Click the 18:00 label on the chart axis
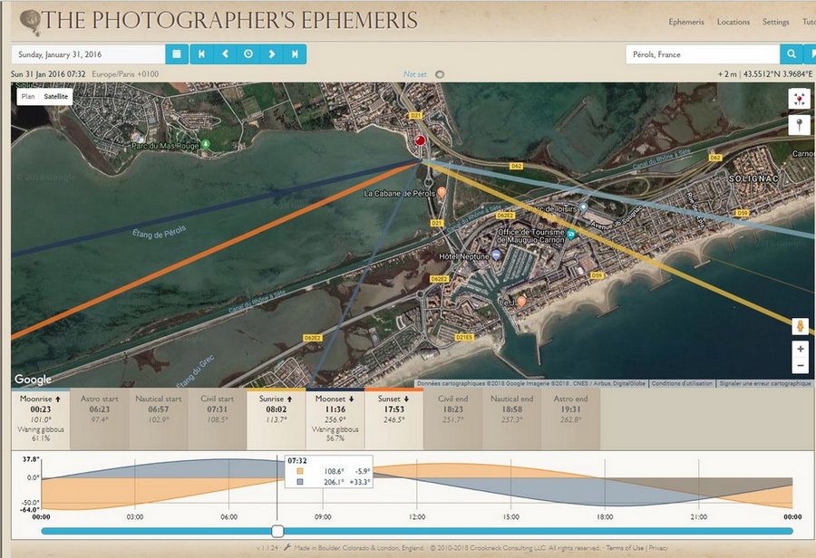The image size is (816, 558). point(605,517)
